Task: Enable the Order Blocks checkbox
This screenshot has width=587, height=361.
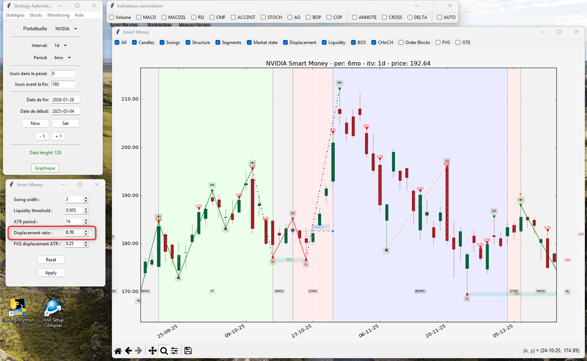Action: click(401, 43)
